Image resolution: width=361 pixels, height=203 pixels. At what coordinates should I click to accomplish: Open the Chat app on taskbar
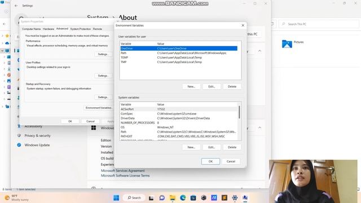(162, 198)
